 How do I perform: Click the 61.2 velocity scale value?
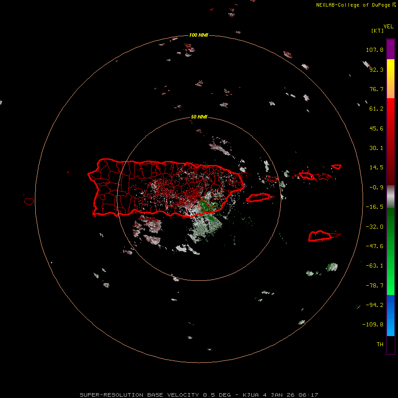(x=376, y=109)
